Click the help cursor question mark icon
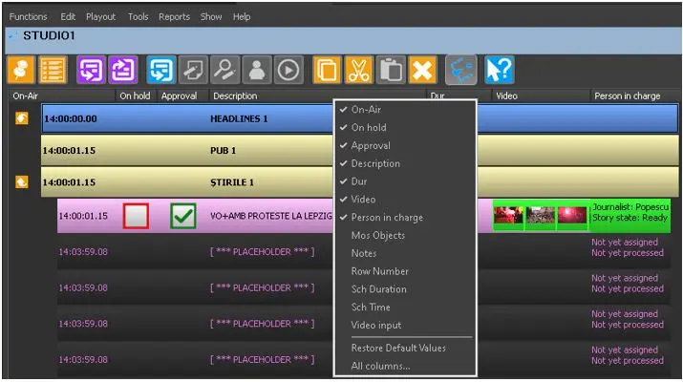Viewport: 683px width, 382px height. point(499,70)
